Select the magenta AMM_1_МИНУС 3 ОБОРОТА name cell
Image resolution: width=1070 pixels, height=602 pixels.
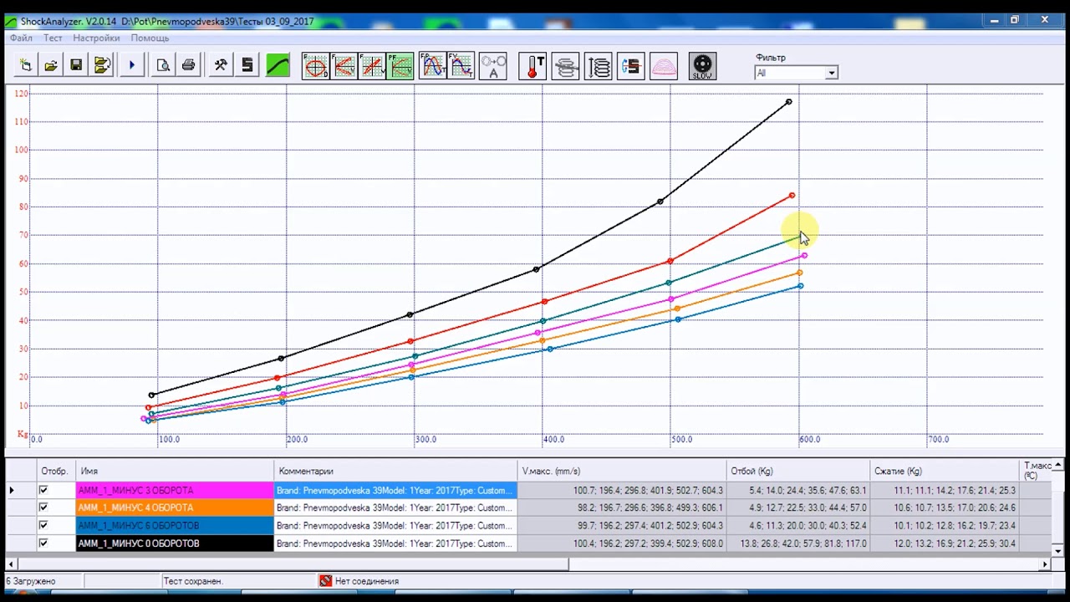pyautogui.click(x=175, y=491)
